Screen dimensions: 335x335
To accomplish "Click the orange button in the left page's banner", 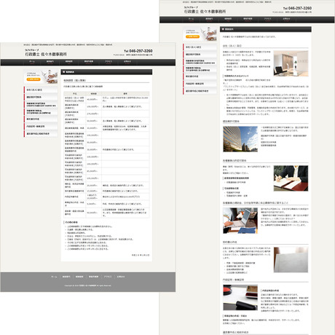I will (33, 79).
